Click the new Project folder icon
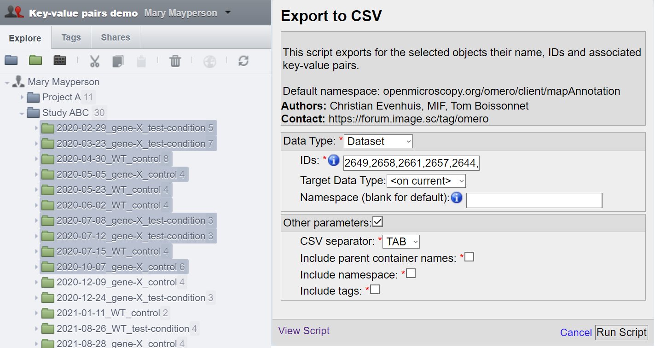Screen dimensions: 655x348 [x=11, y=60]
